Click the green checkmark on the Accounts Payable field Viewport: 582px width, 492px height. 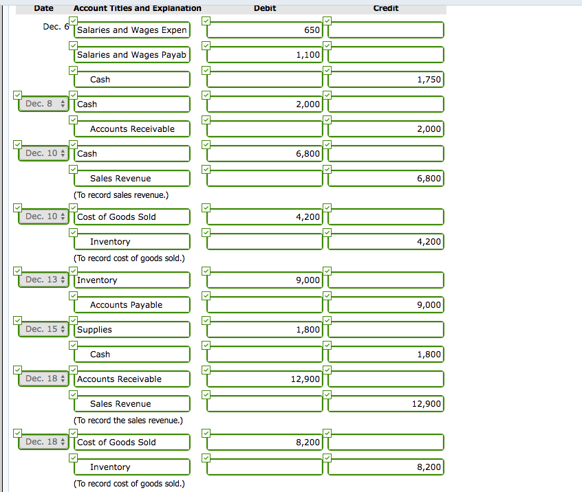pos(73,295)
